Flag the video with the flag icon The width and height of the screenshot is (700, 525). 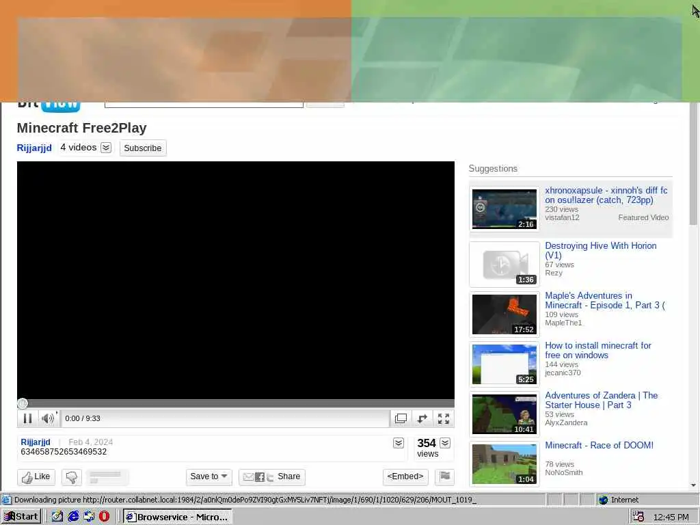point(444,476)
